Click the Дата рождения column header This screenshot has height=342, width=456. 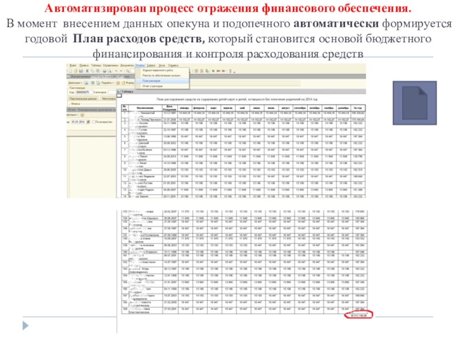(170, 108)
